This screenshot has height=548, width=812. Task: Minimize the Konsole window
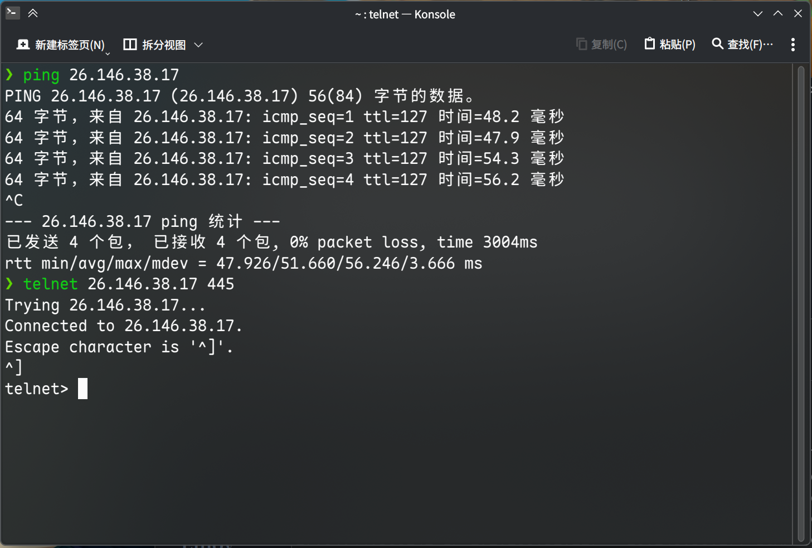pyautogui.click(x=758, y=14)
